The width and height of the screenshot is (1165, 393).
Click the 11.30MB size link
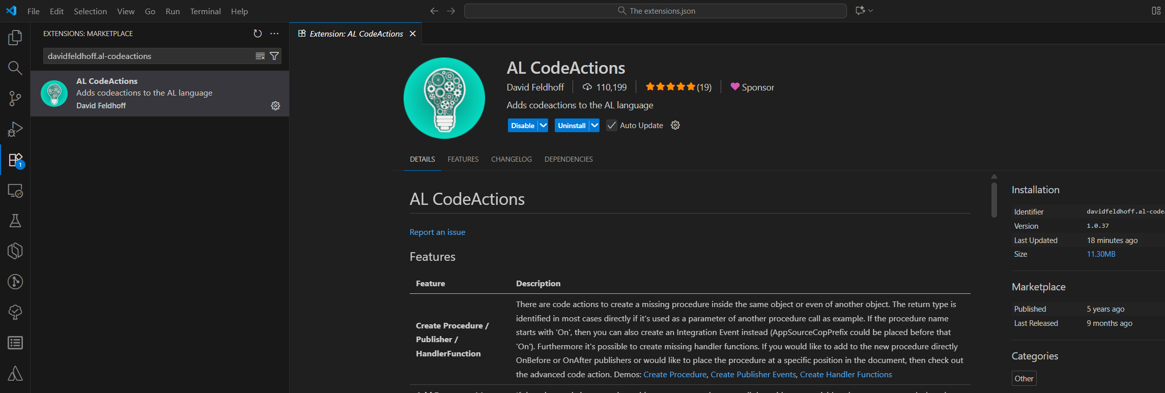pyautogui.click(x=1101, y=254)
